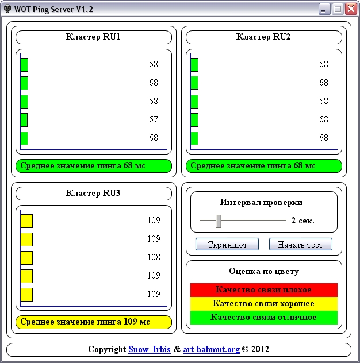Screen dimensions: 360x363
Task: Click the Кластер RU2 header
Action: (x=264, y=37)
